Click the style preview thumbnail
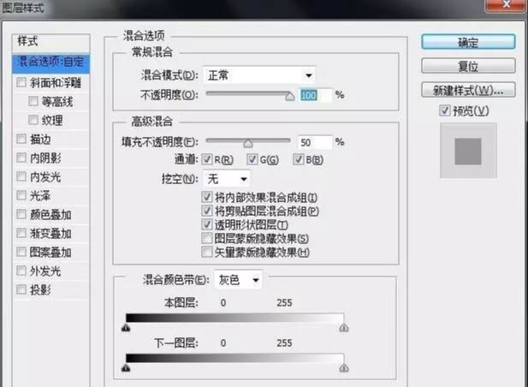Viewport: 528px width, 387px height. [468, 151]
